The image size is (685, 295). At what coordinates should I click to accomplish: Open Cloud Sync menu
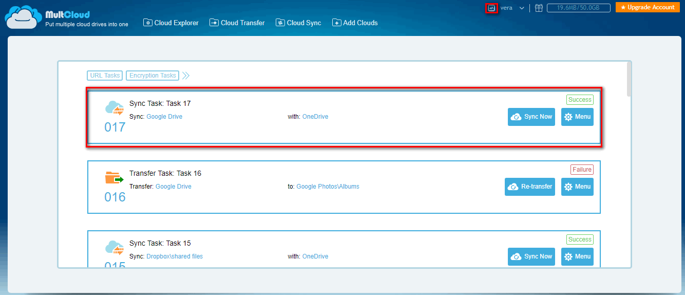[298, 23]
